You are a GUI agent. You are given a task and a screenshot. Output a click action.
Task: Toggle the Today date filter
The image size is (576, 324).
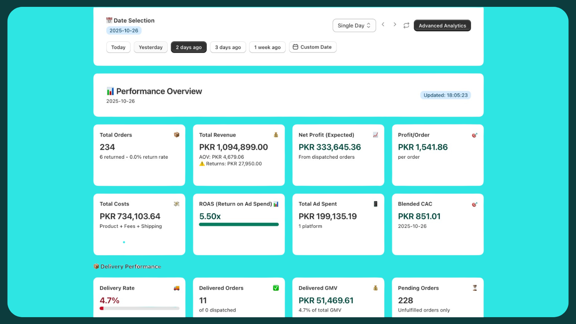click(118, 47)
